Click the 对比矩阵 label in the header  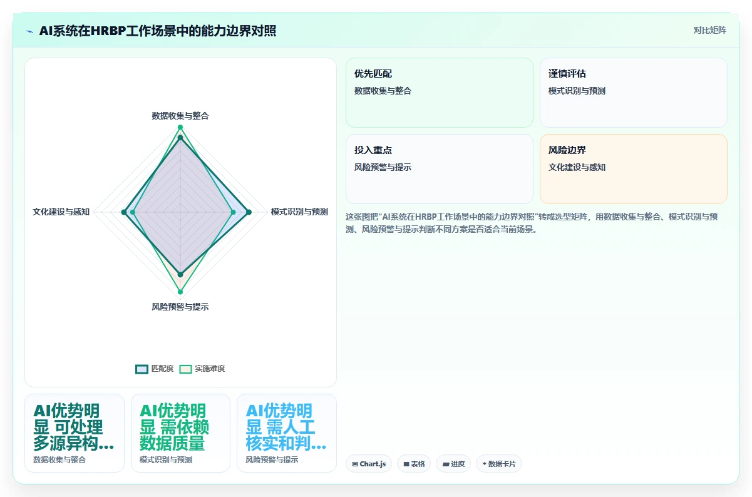pyautogui.click(x=710, y=31)
